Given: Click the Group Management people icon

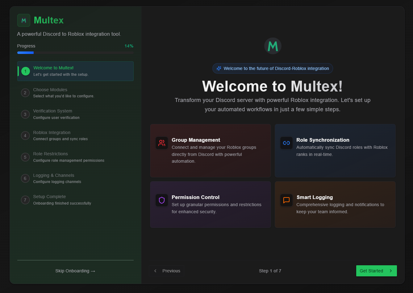Looking at the screenshot, I should pos(162,143).
